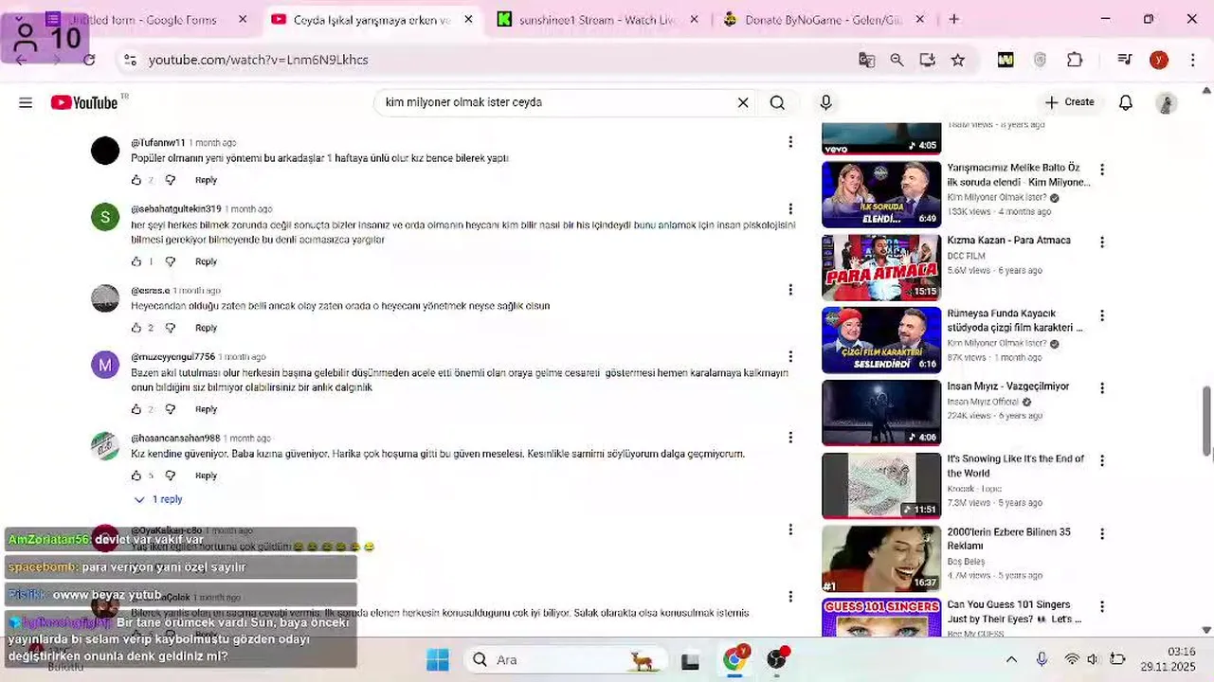Open the Chrome profile avatar

[x=1159, y=60]
